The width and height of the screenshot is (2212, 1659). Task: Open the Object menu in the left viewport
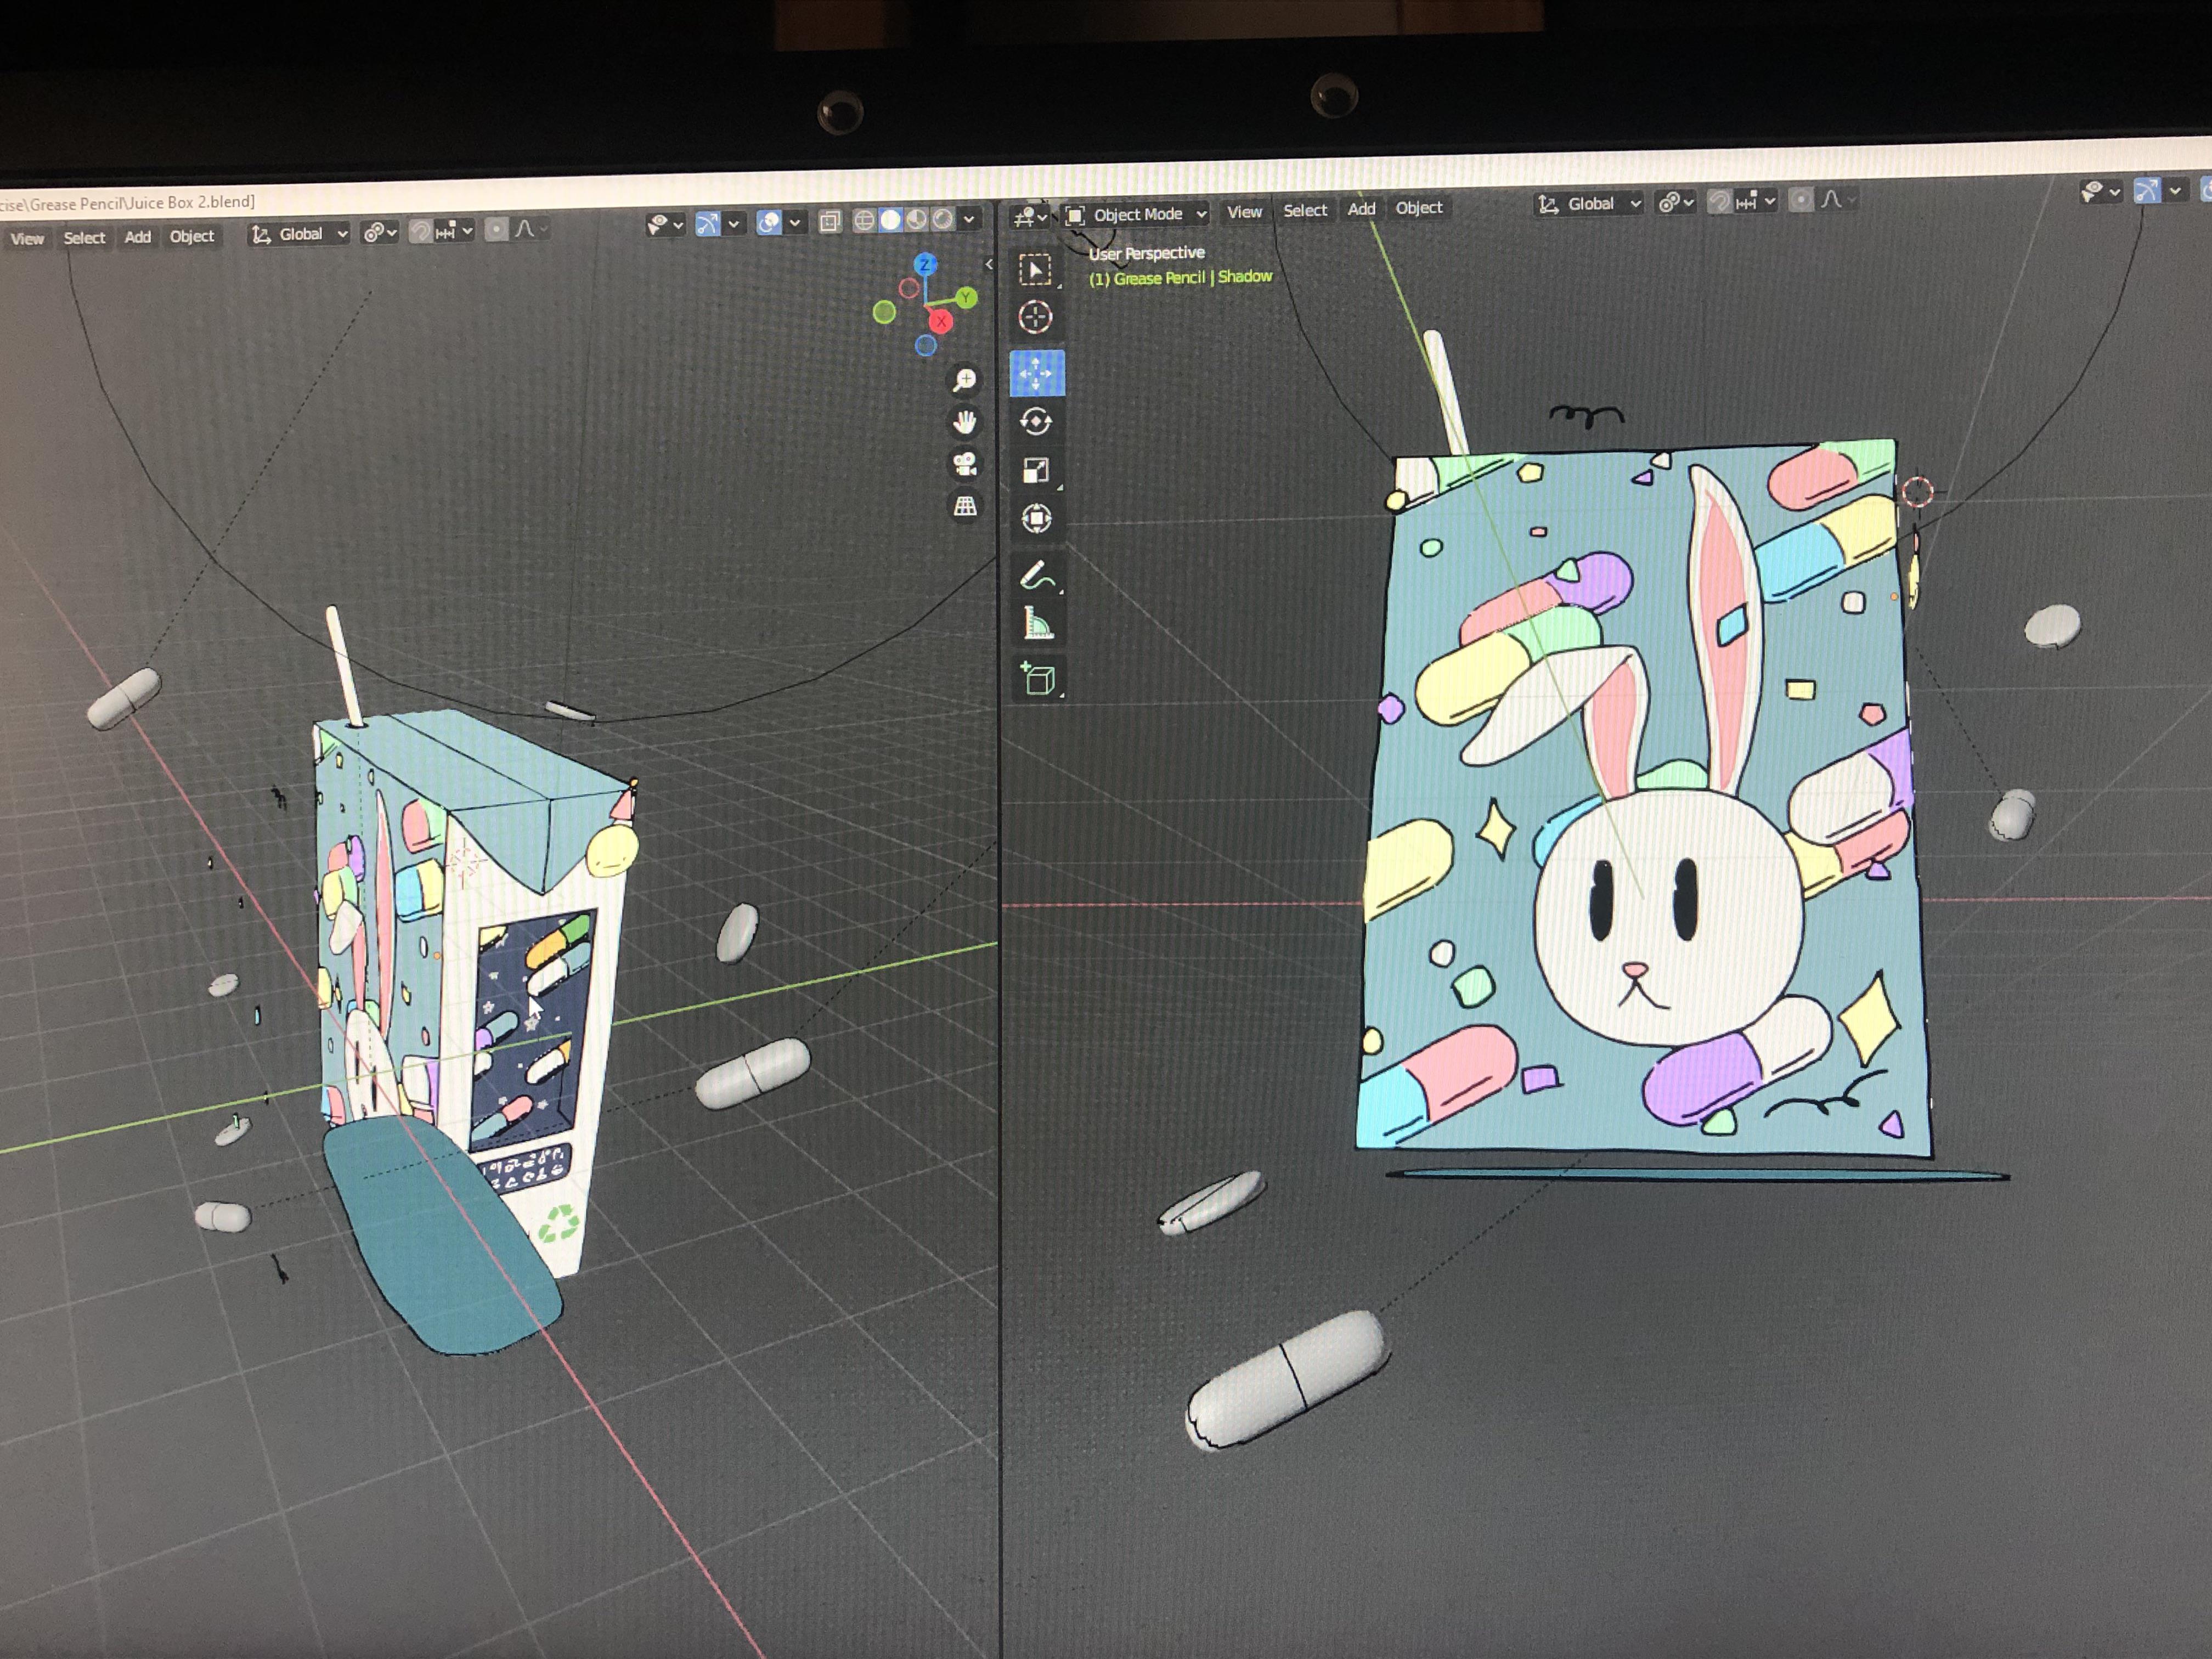192,237
